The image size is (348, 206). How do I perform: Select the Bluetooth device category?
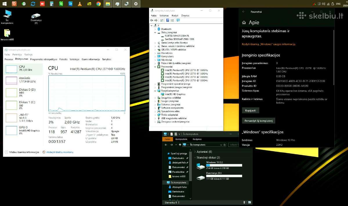(166, 29)
